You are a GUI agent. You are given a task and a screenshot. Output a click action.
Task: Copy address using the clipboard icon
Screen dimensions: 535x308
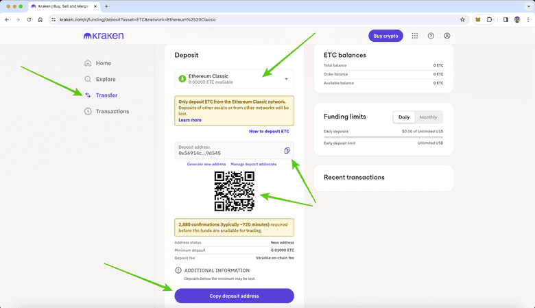[287, 150]
